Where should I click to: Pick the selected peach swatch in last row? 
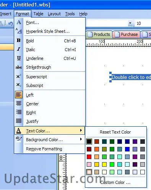89,172
